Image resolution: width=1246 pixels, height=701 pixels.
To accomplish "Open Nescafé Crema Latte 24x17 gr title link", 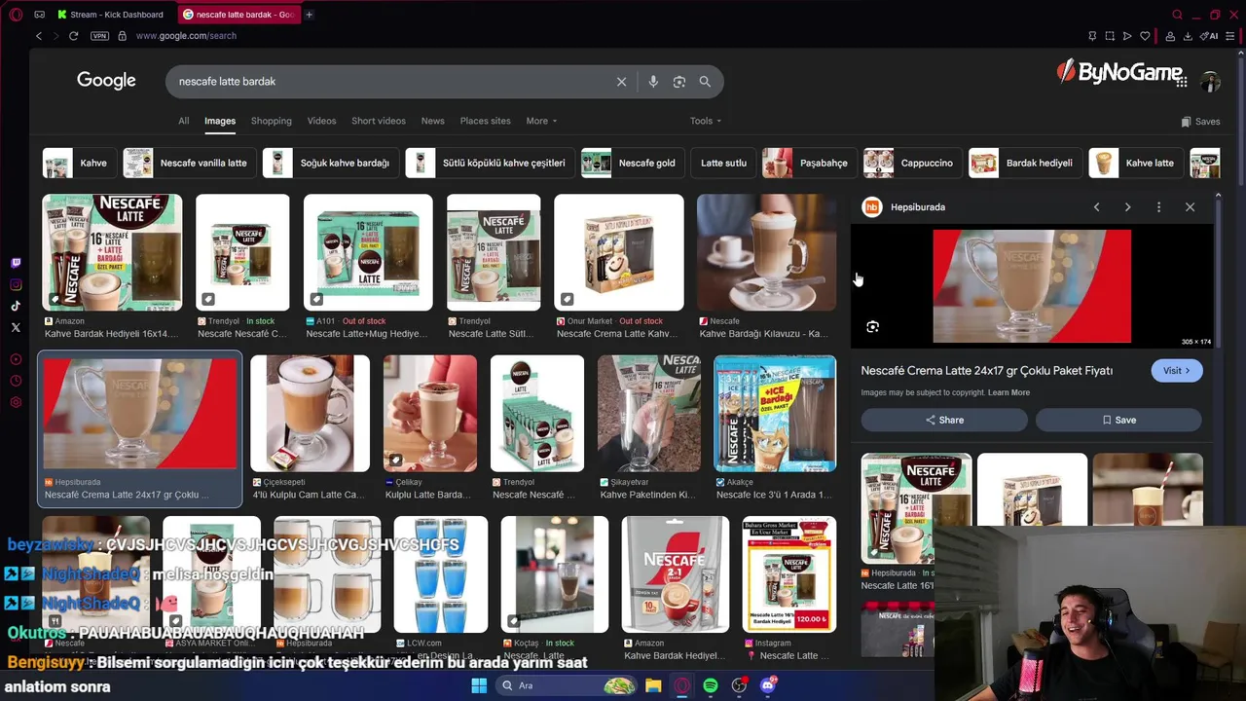I will point(986,371).
